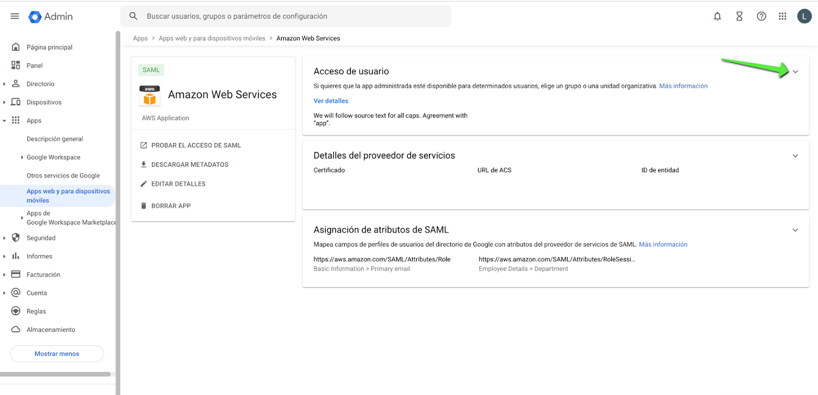Click the Amazon Web Services app logo

click(150, 96)
